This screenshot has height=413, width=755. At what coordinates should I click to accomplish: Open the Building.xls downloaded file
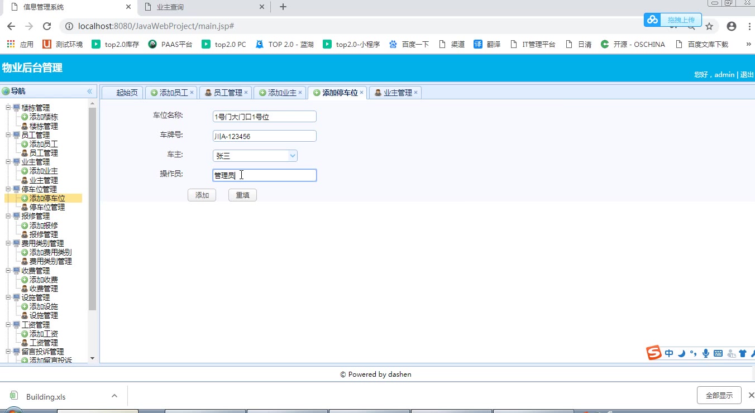click(x=46, y=397)
